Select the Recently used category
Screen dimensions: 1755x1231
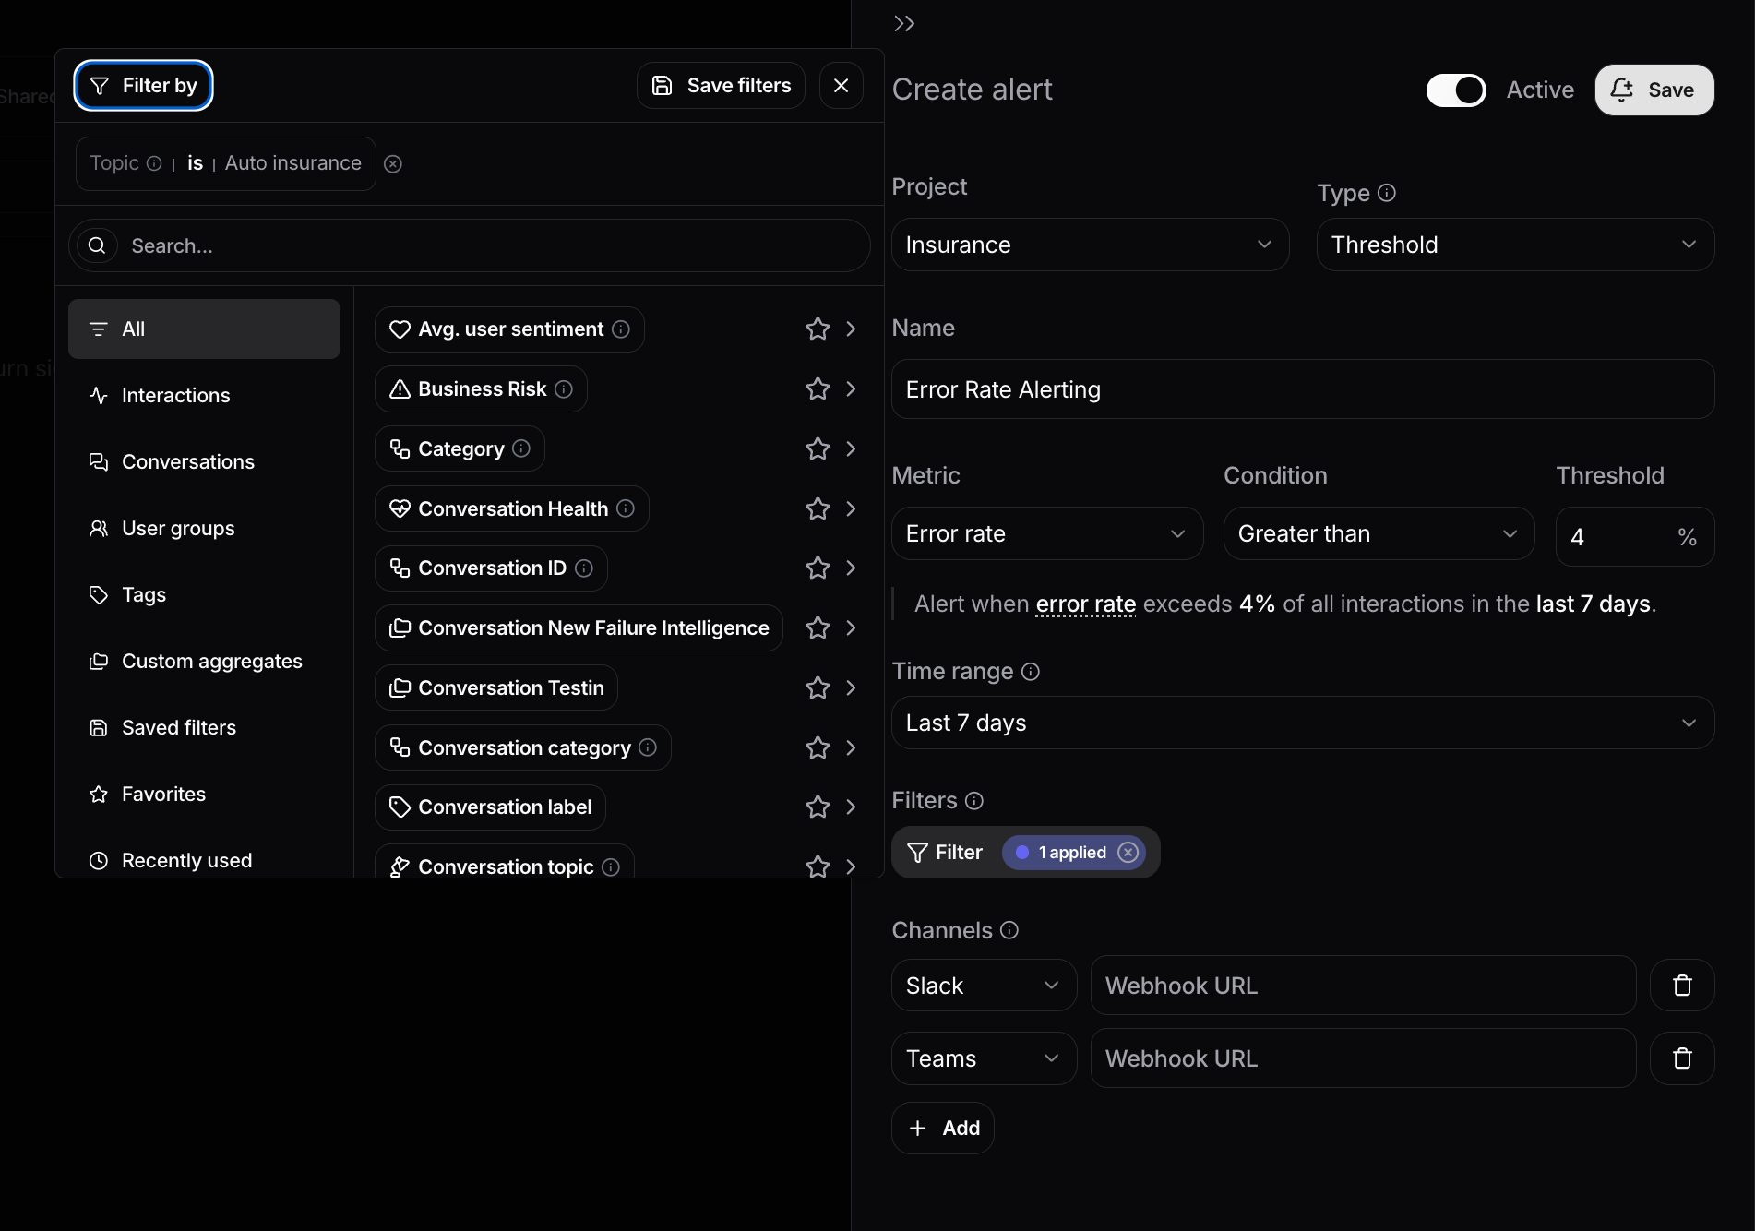204,860
